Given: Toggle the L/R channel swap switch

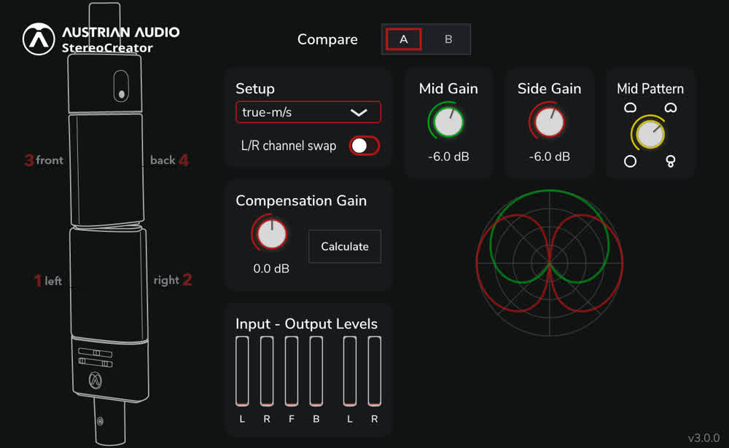Looking at the screenshot, I should pos(364,146).
